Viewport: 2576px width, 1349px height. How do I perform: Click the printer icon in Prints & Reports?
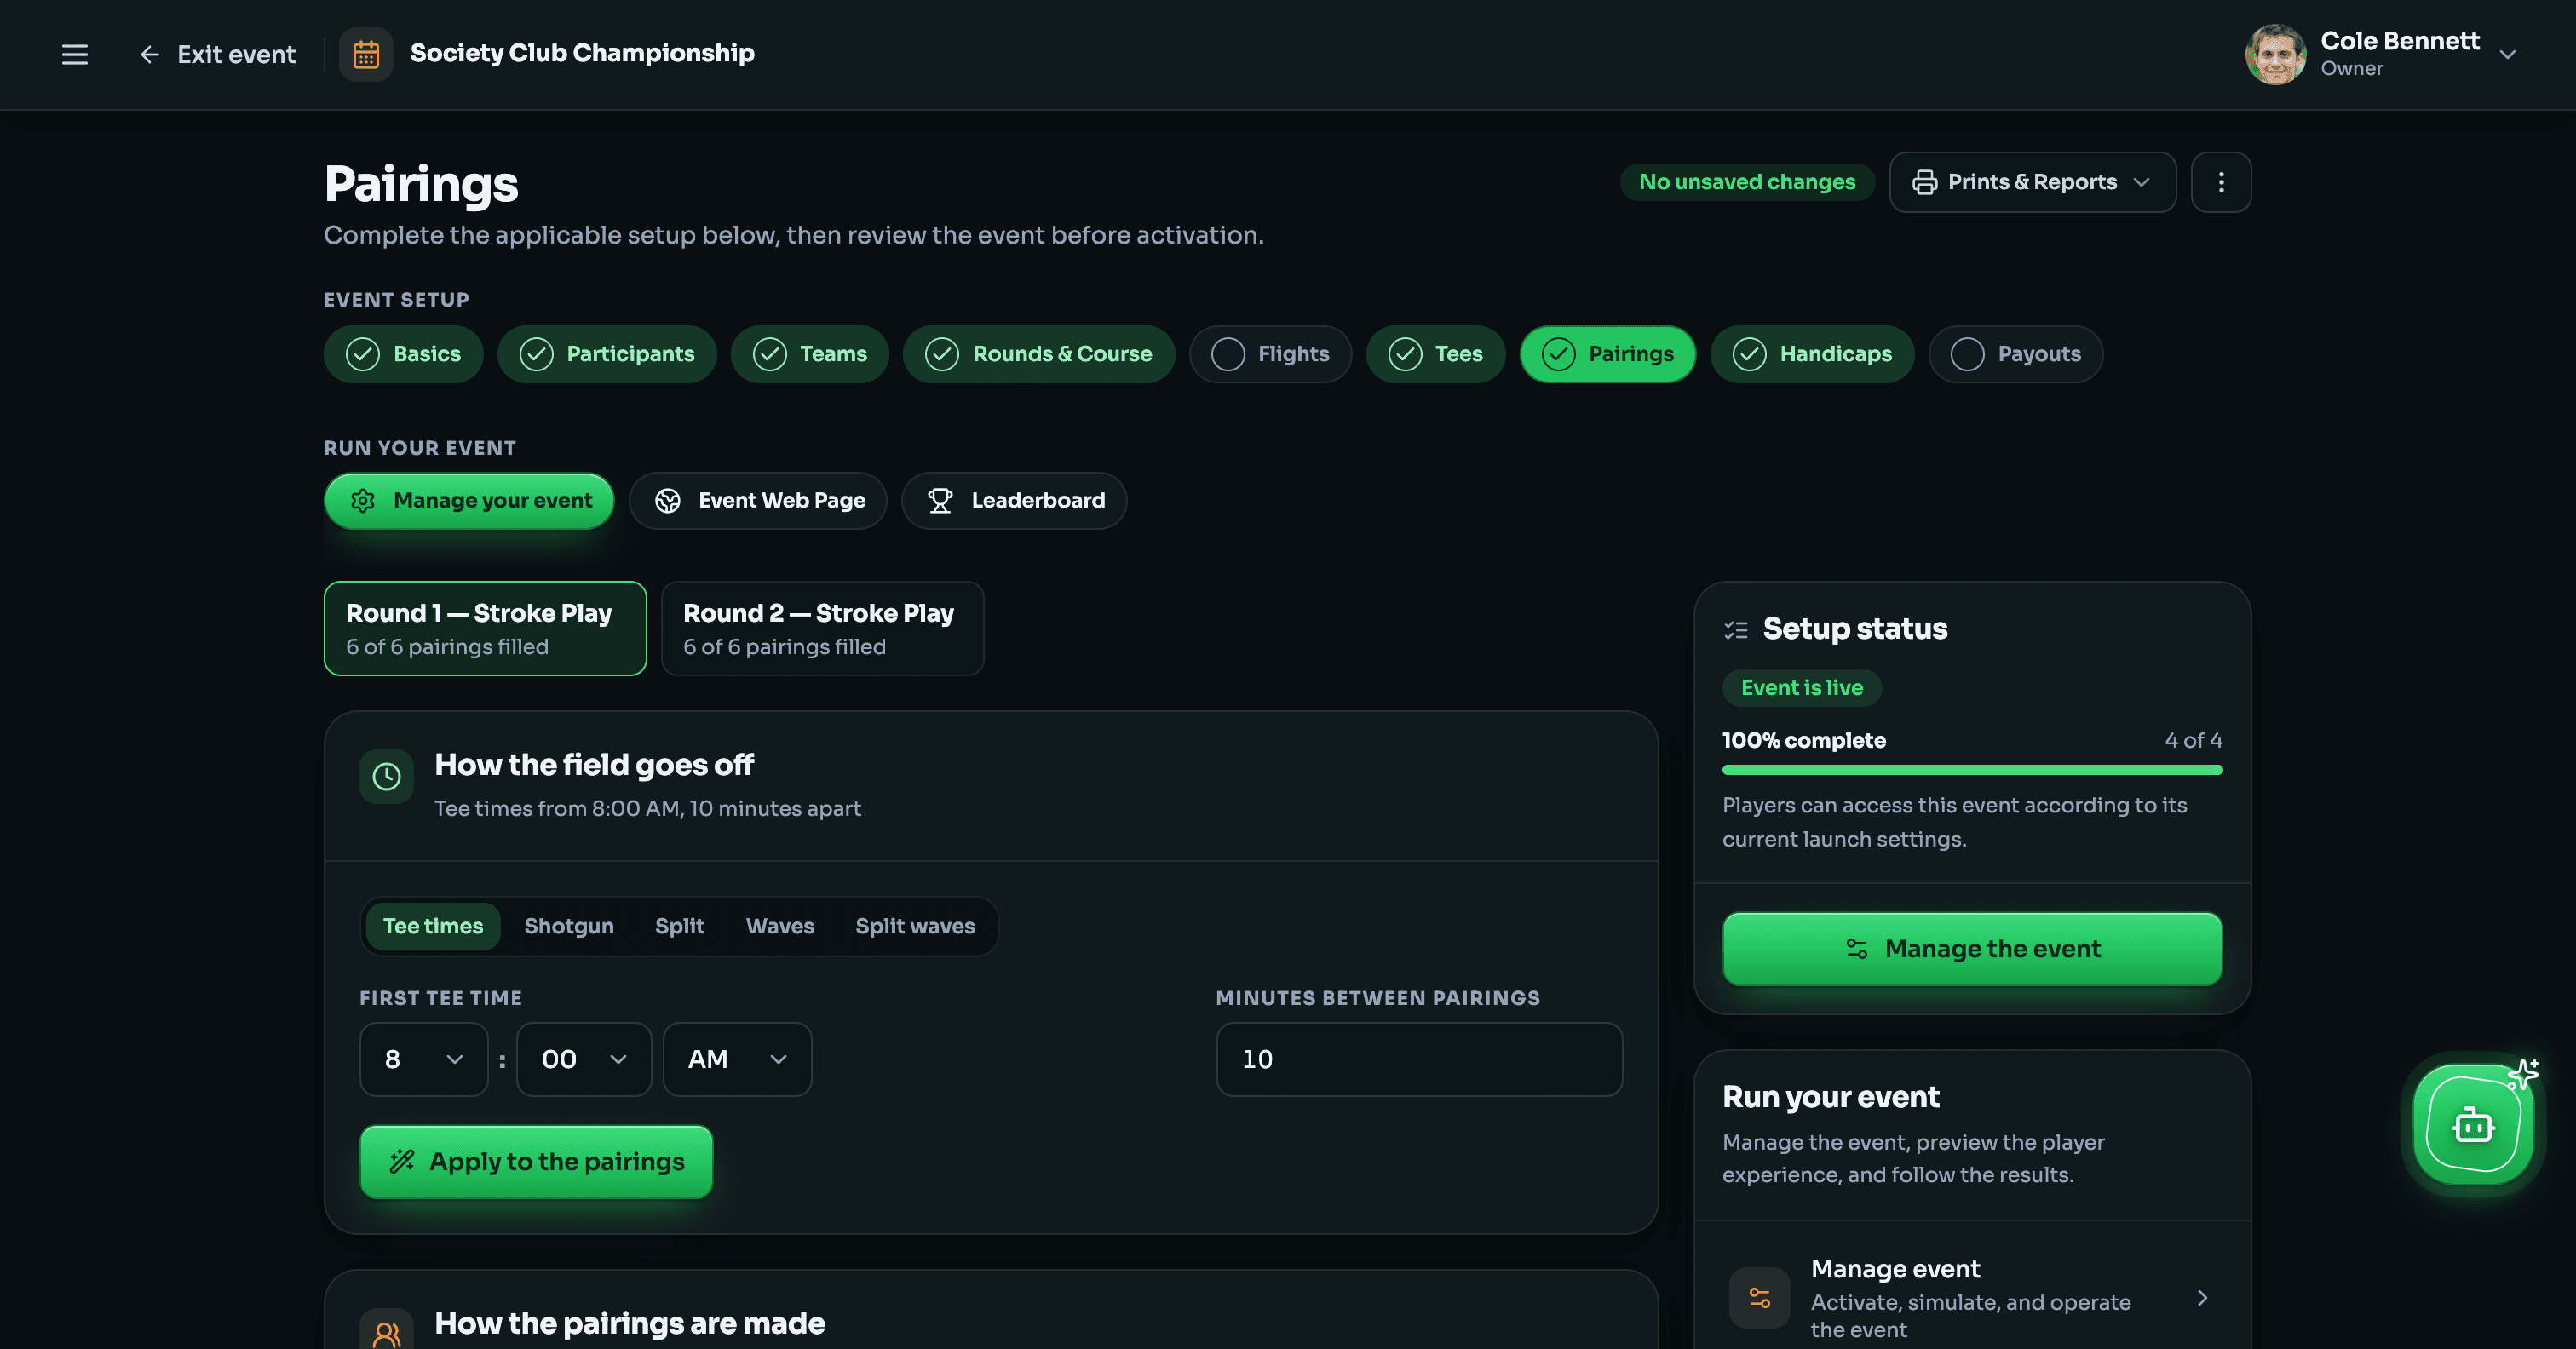(1924, 182)
